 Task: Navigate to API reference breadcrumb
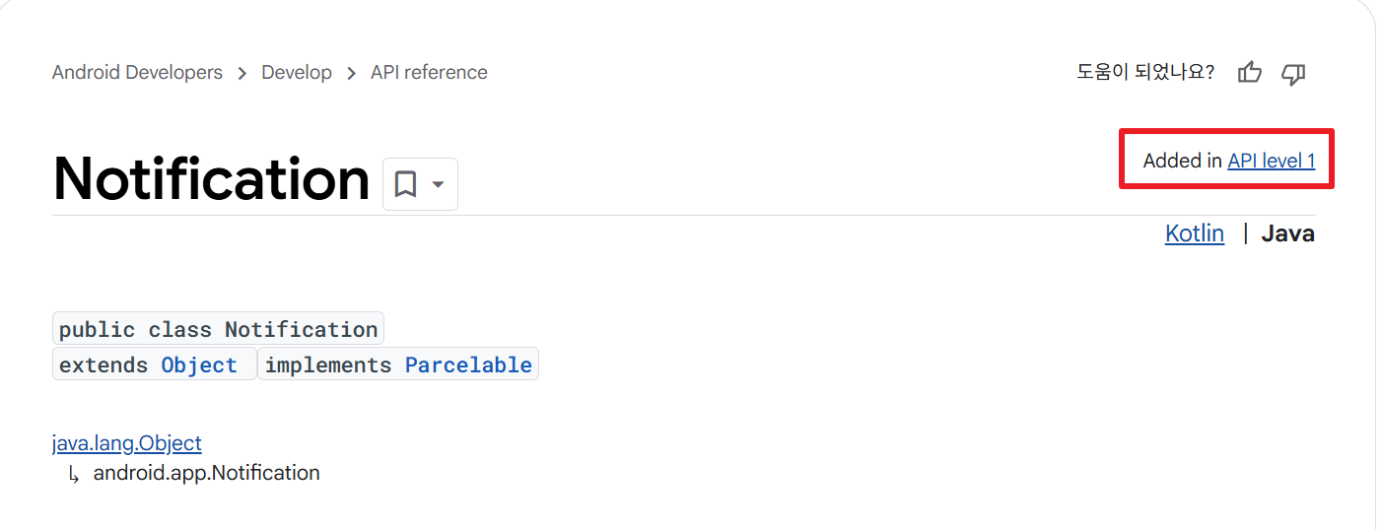[429, 73]
